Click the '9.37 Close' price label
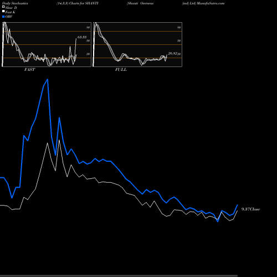277x277 pixels. pos(250,209)
